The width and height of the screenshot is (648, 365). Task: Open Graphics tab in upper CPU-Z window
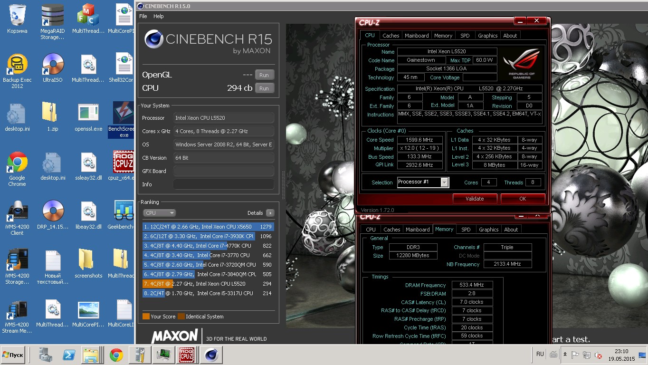488,36
